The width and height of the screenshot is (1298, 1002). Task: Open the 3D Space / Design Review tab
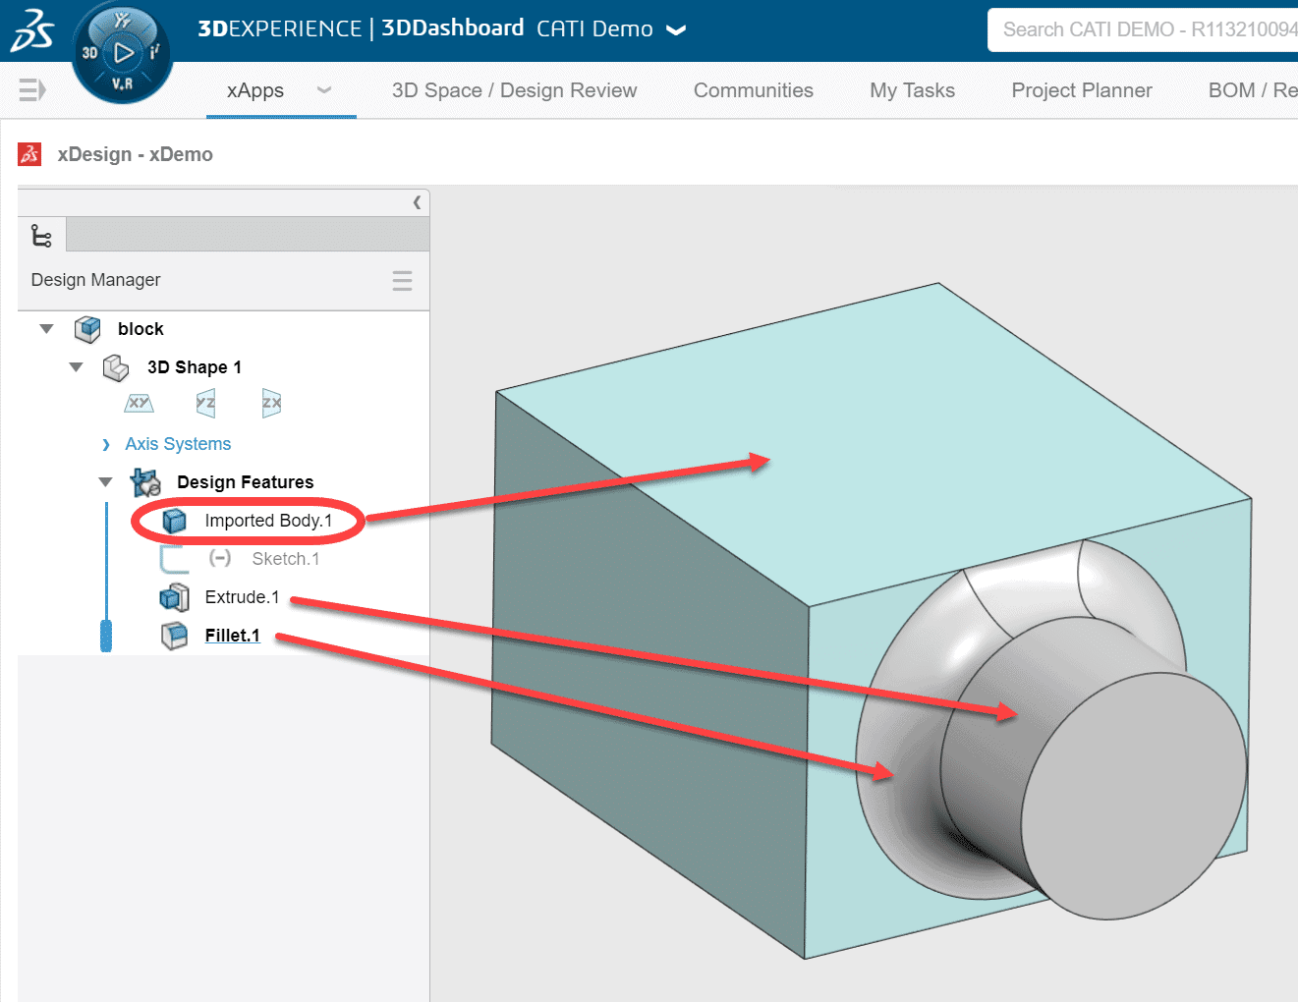(514, 90)
